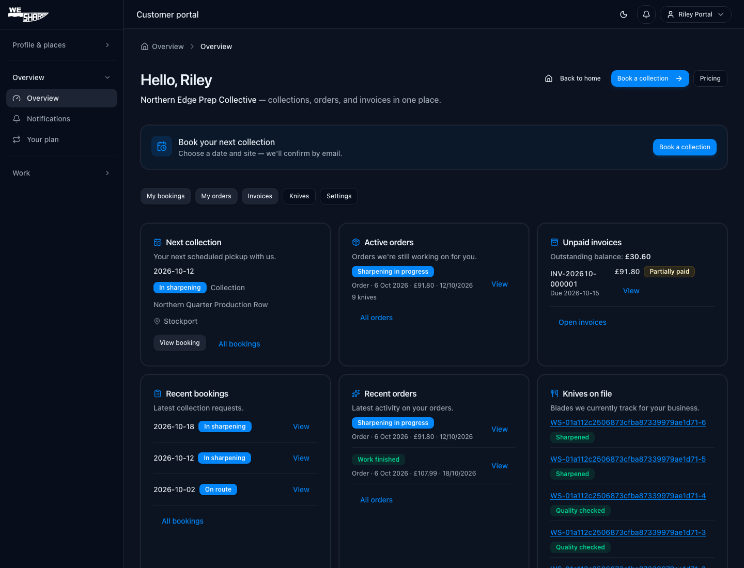
Task: Open the Invoices tab
Action: [x=260, y=196]
